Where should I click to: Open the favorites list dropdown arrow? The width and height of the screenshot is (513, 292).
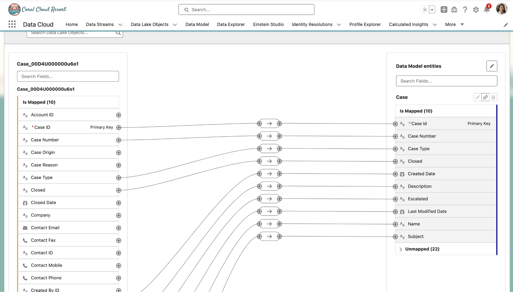click(432, 10)
